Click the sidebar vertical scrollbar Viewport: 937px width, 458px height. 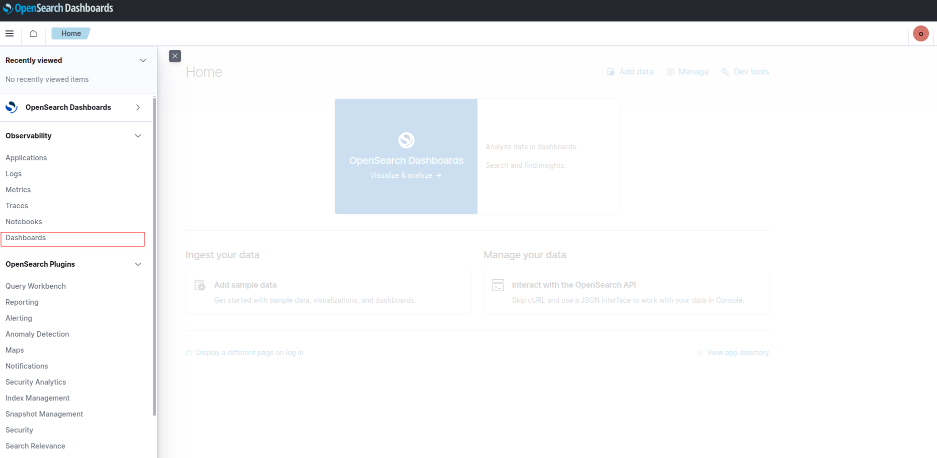(x=154, y=256)
